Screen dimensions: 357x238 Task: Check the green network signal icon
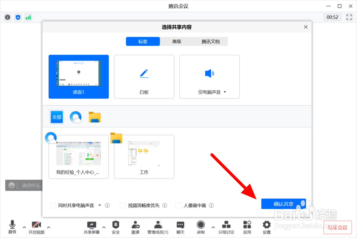(x=28, y=17)
